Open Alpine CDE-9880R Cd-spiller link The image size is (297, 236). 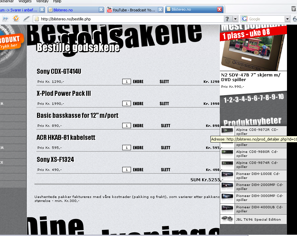257,154
